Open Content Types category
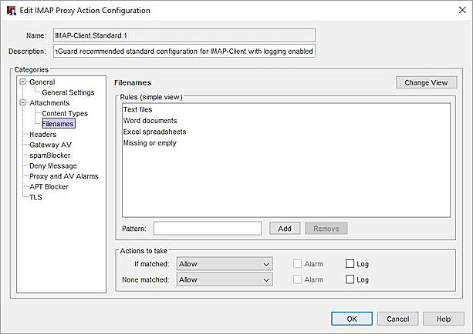Screen dimensions: 473x334 tap(65, 113)
